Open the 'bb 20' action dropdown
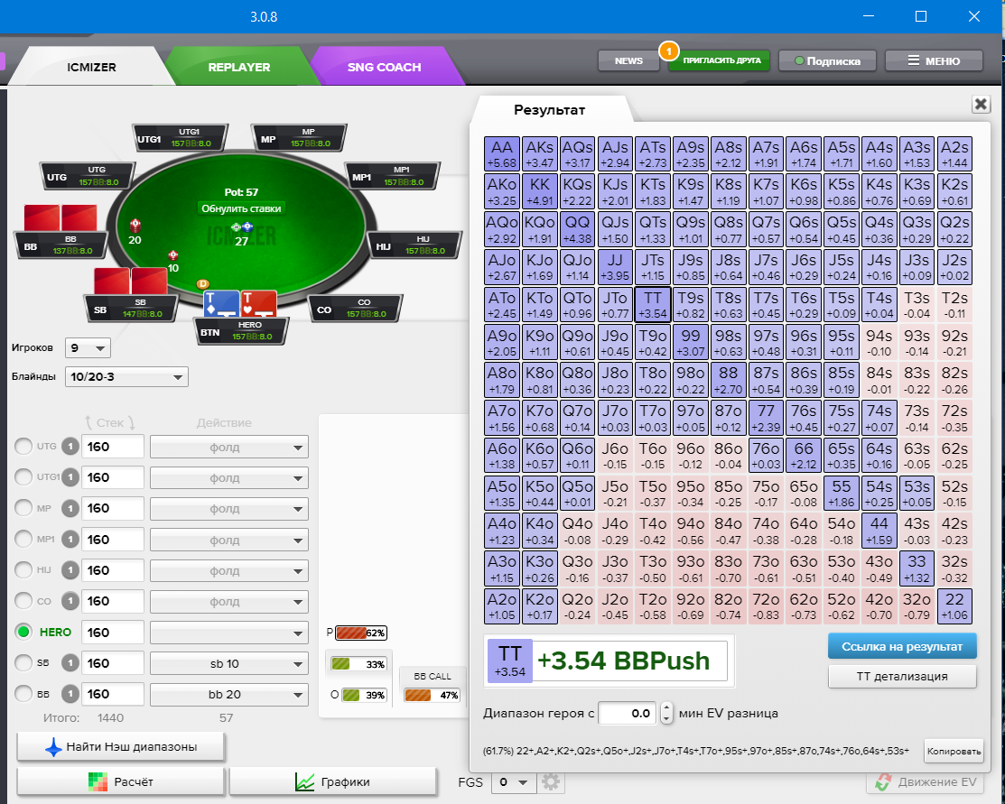This screenshot has width=1005, height=804. [228, 695]
